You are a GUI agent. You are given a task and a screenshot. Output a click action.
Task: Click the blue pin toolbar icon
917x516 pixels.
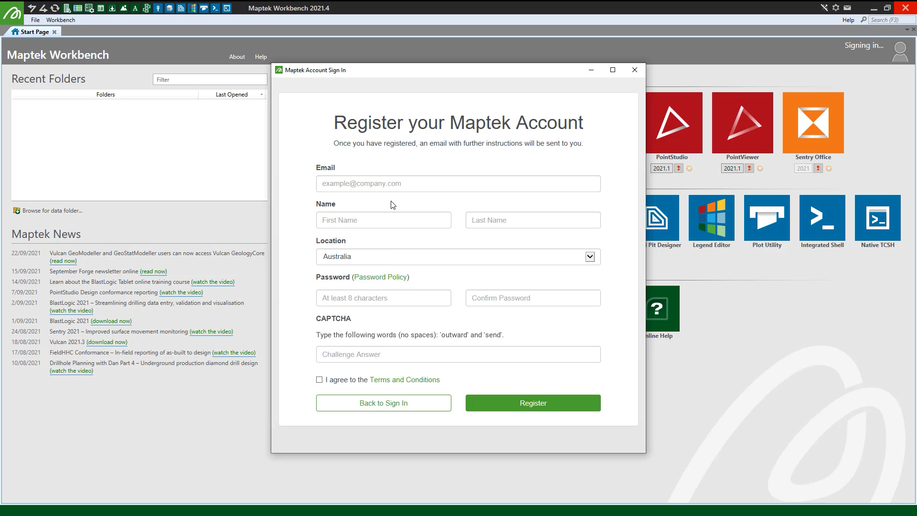pos(158,8)
